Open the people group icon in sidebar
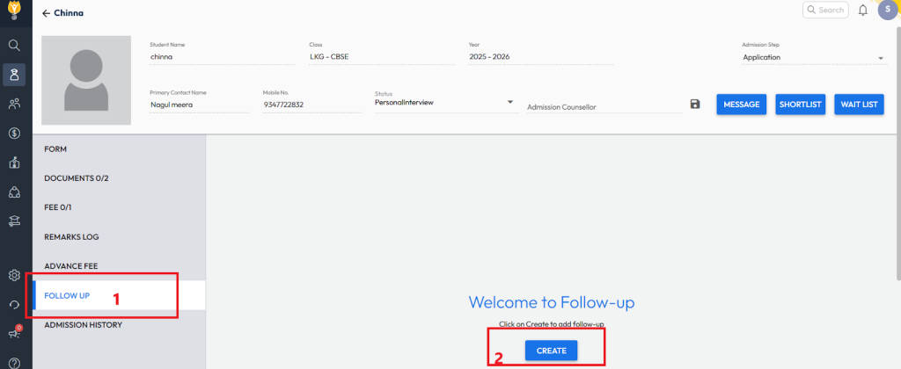The width and height of the screenshot is (901, 369). (x=14, y=104)
